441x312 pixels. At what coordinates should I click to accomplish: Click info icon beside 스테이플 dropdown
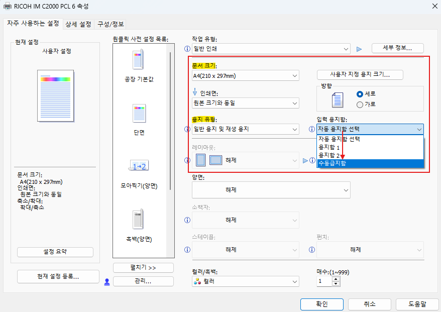click(187, 250)
